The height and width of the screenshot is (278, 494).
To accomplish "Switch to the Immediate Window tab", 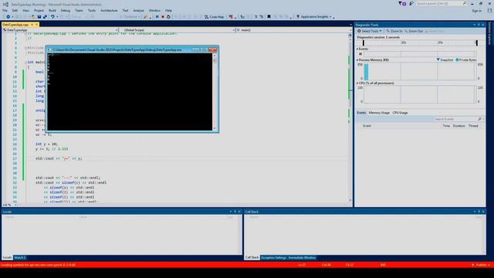I will click(x=302, y=257).
